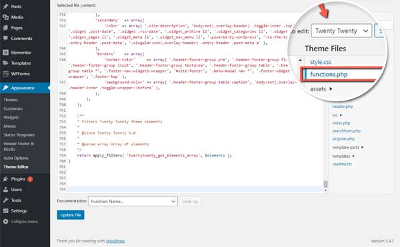Click the 'borders' array line 745
Screen dimensions: 400x247
[120, 54]
